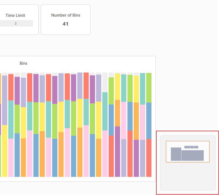Viewport: 219px width, 195px height.
Task: Click the large grey unused space in shortest bar
Action: coord(105,82)
